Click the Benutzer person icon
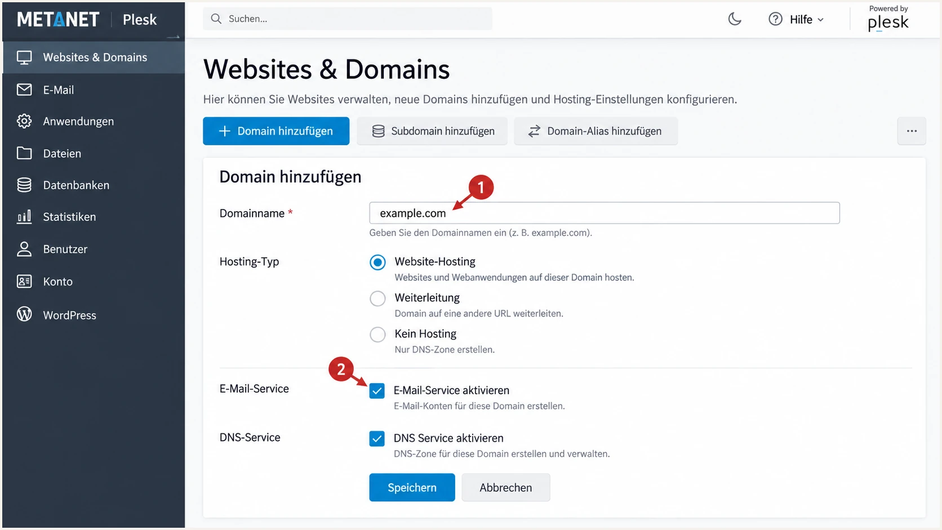 (x=24, y=249)
